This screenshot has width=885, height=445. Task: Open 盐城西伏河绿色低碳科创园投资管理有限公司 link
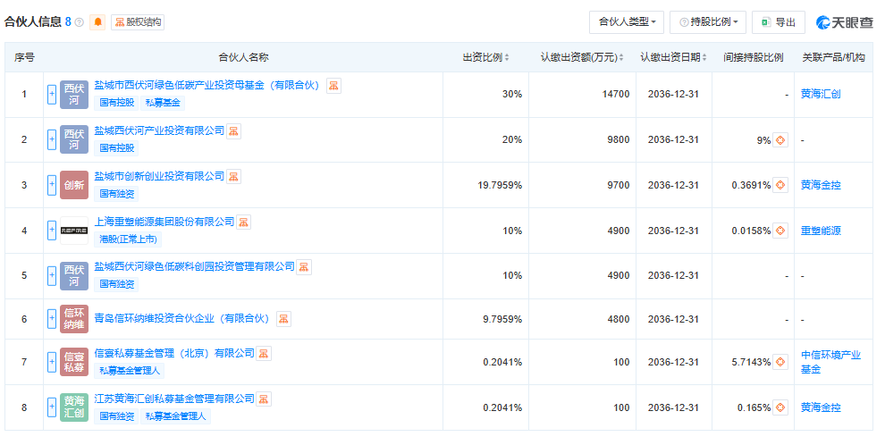pyautogui.click(x=194, y=266)
